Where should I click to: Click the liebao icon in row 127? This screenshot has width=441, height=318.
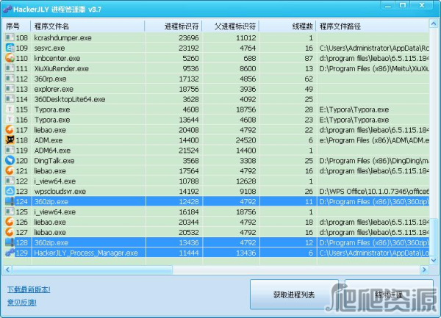coord(10,232)
